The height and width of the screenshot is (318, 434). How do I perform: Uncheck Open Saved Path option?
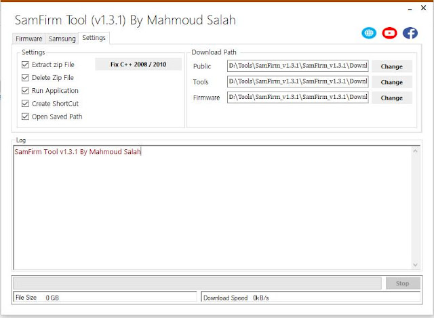[x=25, y=117]
